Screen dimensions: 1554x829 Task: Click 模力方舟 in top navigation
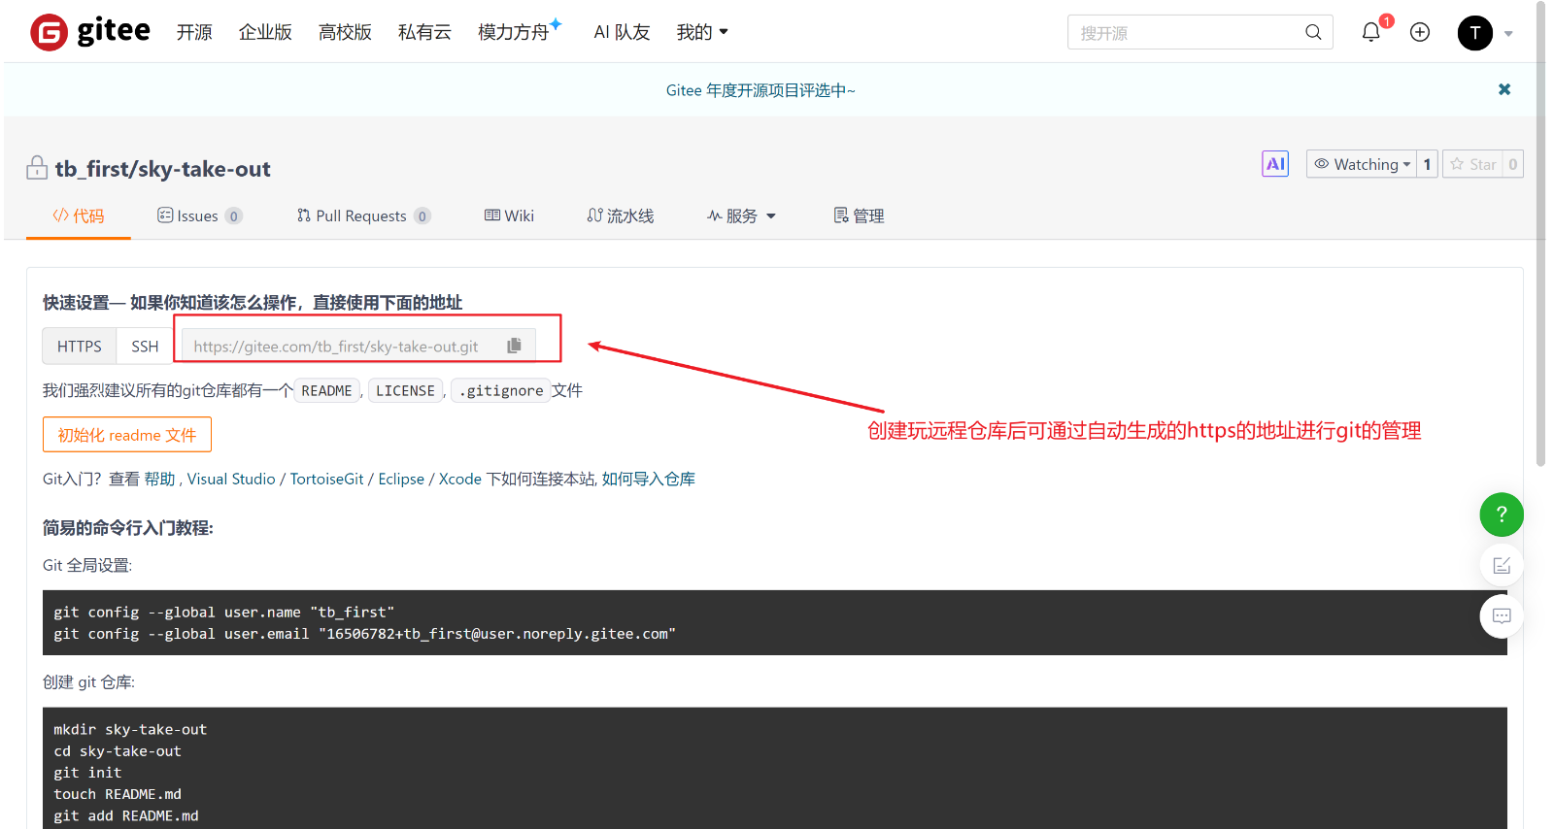515,32
